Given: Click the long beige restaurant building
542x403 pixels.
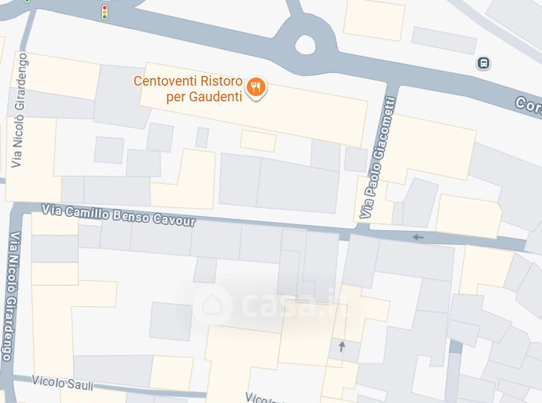Looking at the screenshot, I should 253,104.
